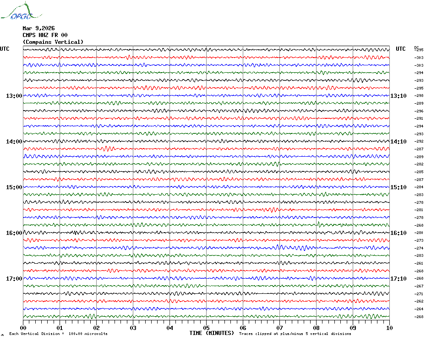Click the station code CMPS HHZ FR 00
The image size is (426, 340).
click(x=45, y=35)
